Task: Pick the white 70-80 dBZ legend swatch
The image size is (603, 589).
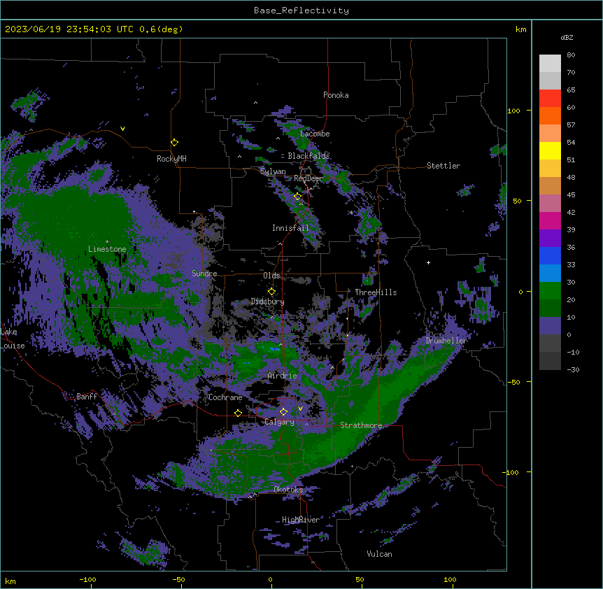Action: [x=550, y=64]
